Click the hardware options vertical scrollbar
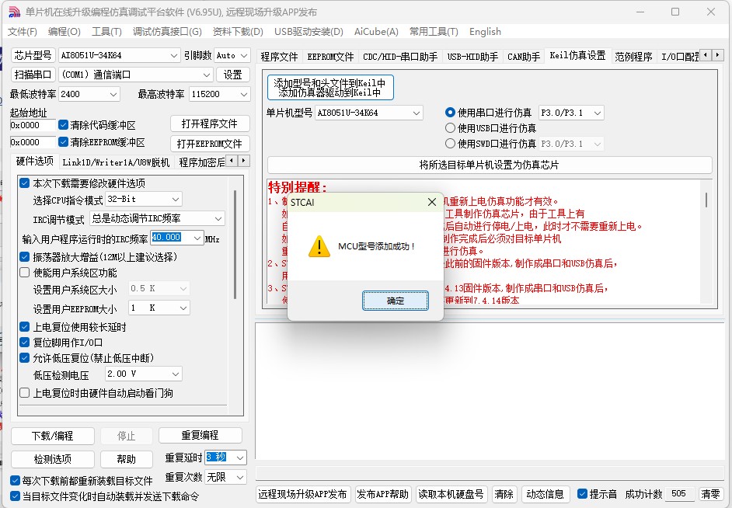This screenshot has height=508, width=732. tap(235, 245)
